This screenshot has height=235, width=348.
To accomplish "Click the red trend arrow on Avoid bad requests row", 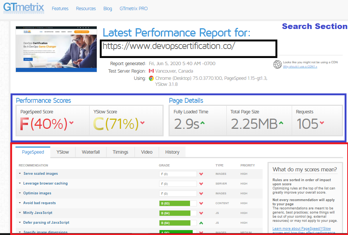I will [201, 203].
